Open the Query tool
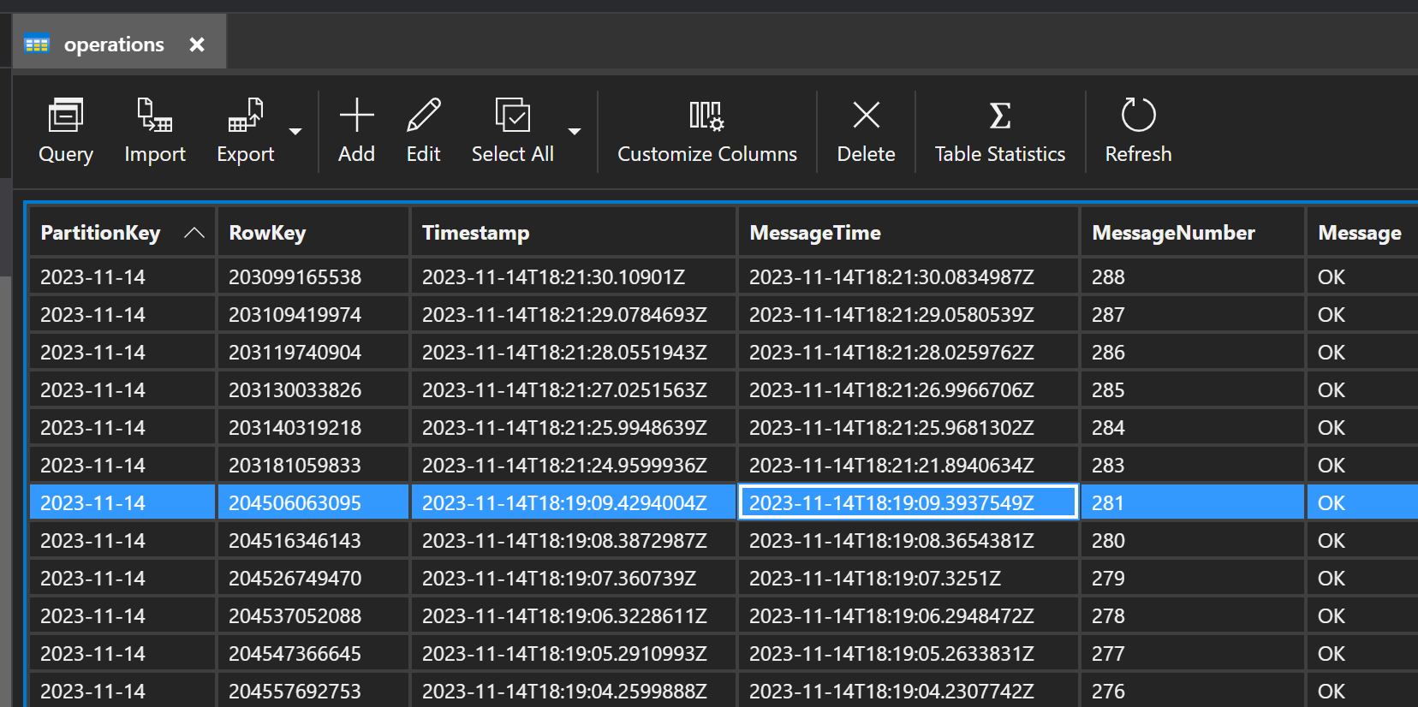This screenshot has height=707, width=1418. click(x=65, y=130)
